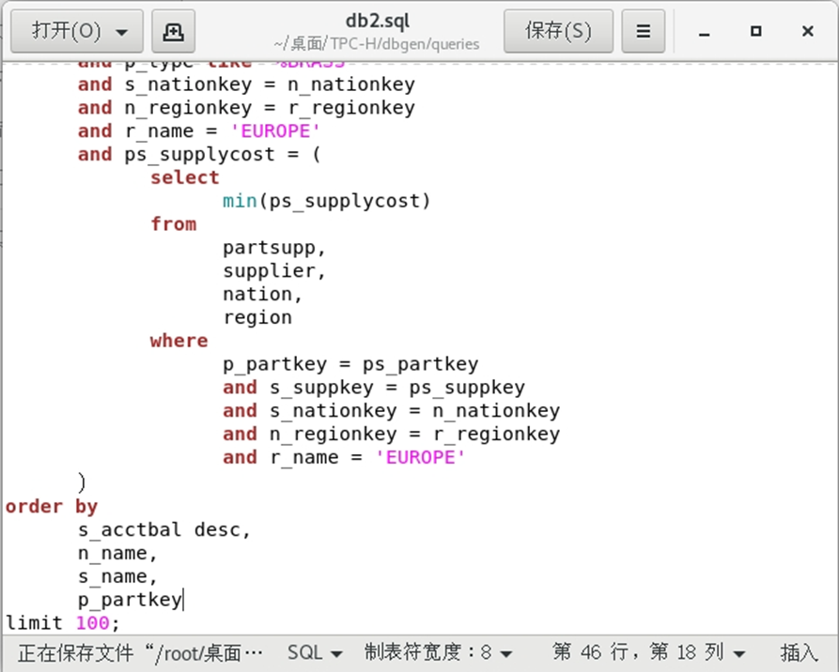
Task: Open the SQL language selector
Action: click(315, 652)
